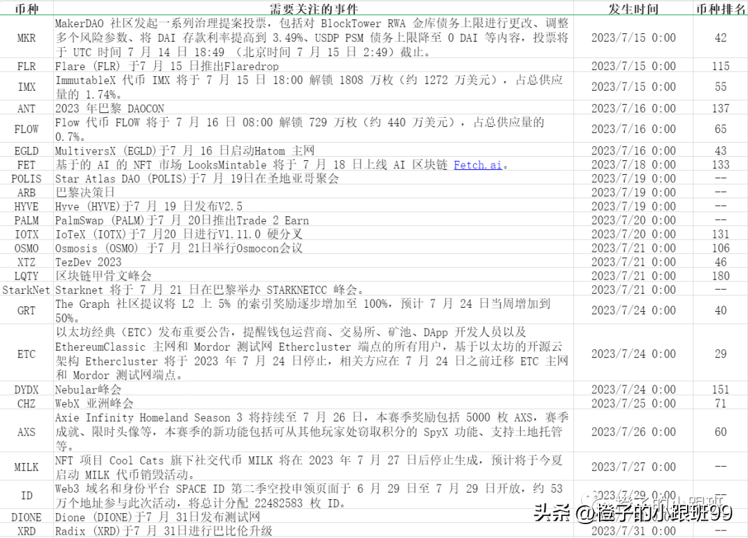The height and width of the screenshot is (538, 748).
Task: Click the POLIS Star Atlas DAO event cell
Action: (x=314, y=179)
